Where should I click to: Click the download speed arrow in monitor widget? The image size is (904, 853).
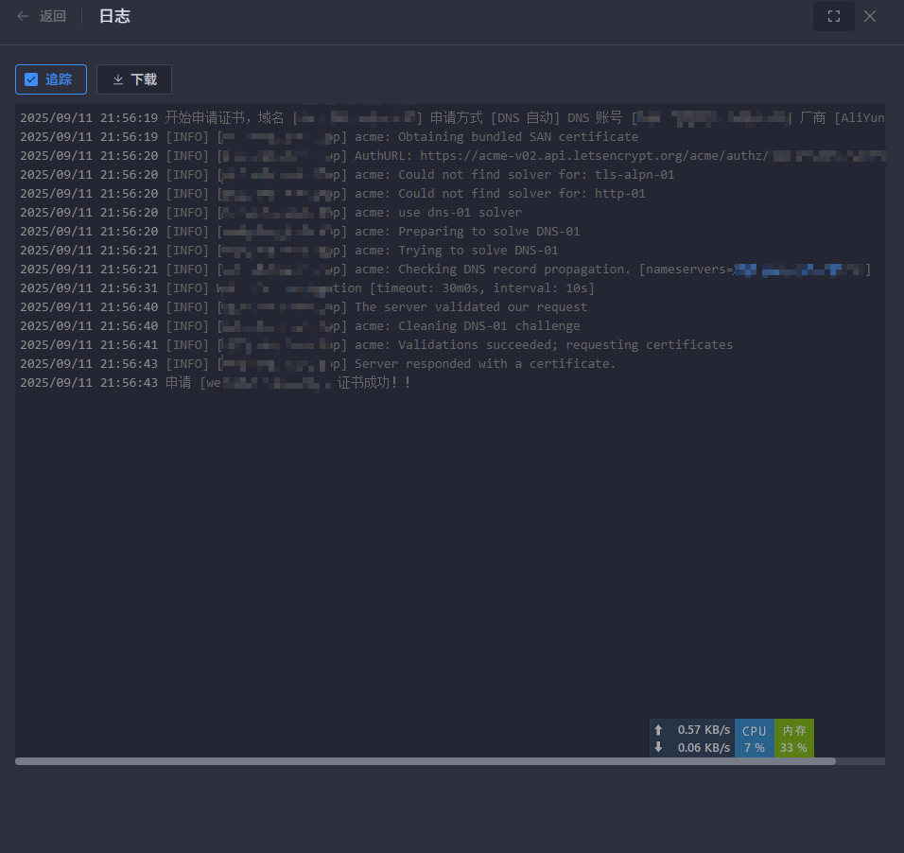tap(658, 747)
